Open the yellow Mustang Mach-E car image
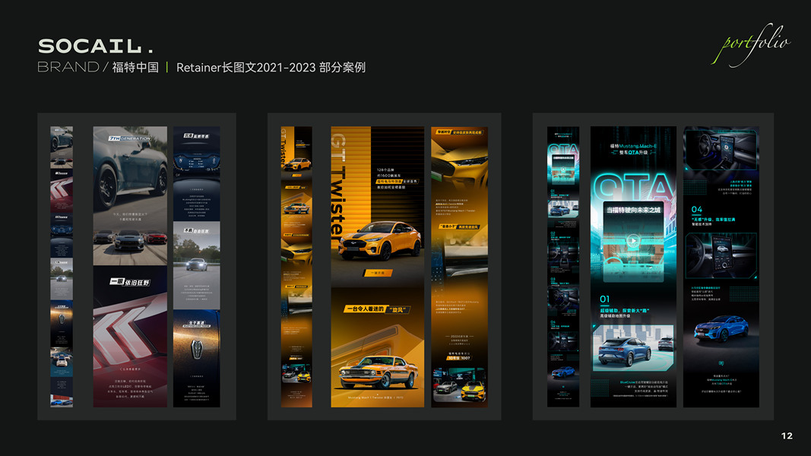Viewport: 811px width, 456px height. pyautogui.click(x=379, y=240)
